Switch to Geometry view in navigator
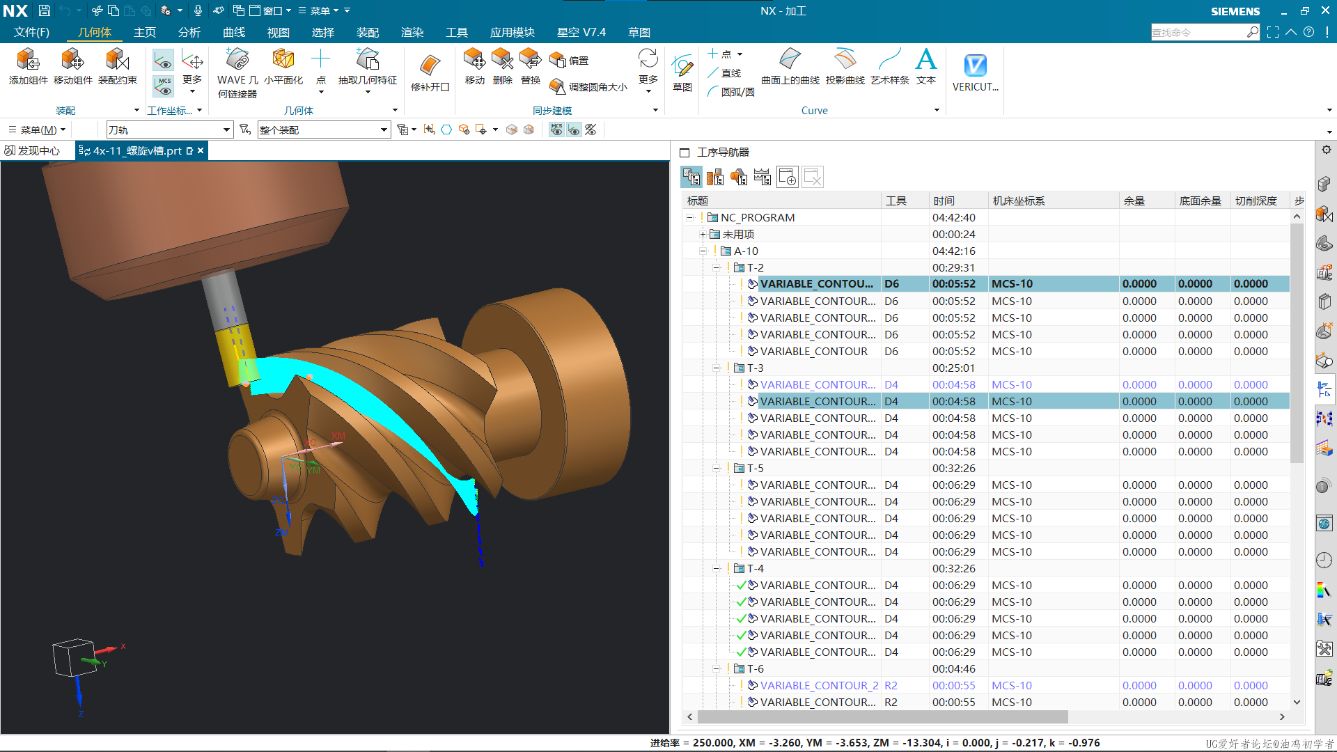1337x752 pixels. [x=739, y=178]
